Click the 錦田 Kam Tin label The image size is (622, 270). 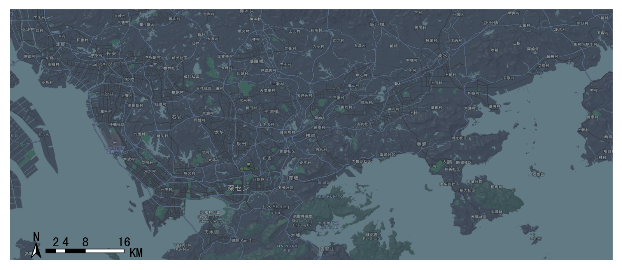[x=243, y=240]
